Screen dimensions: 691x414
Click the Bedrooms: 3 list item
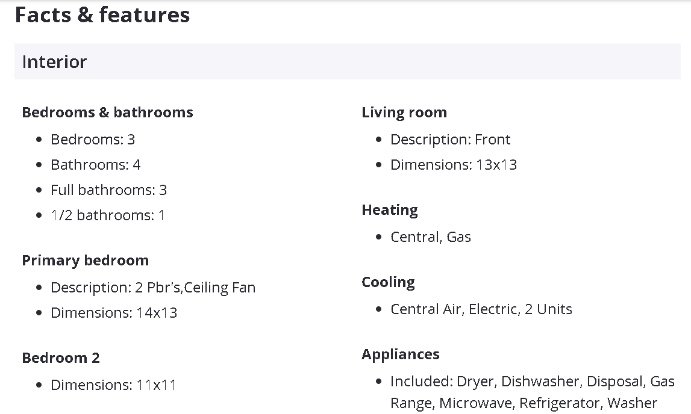click(93, 140)
